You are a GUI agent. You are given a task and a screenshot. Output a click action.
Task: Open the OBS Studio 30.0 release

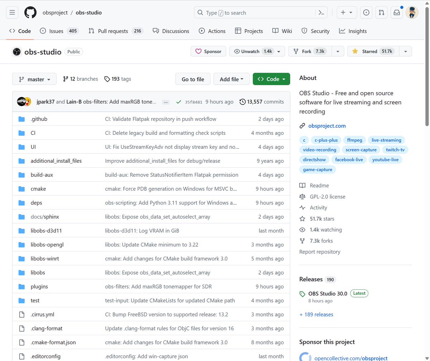tap(328, 294)
